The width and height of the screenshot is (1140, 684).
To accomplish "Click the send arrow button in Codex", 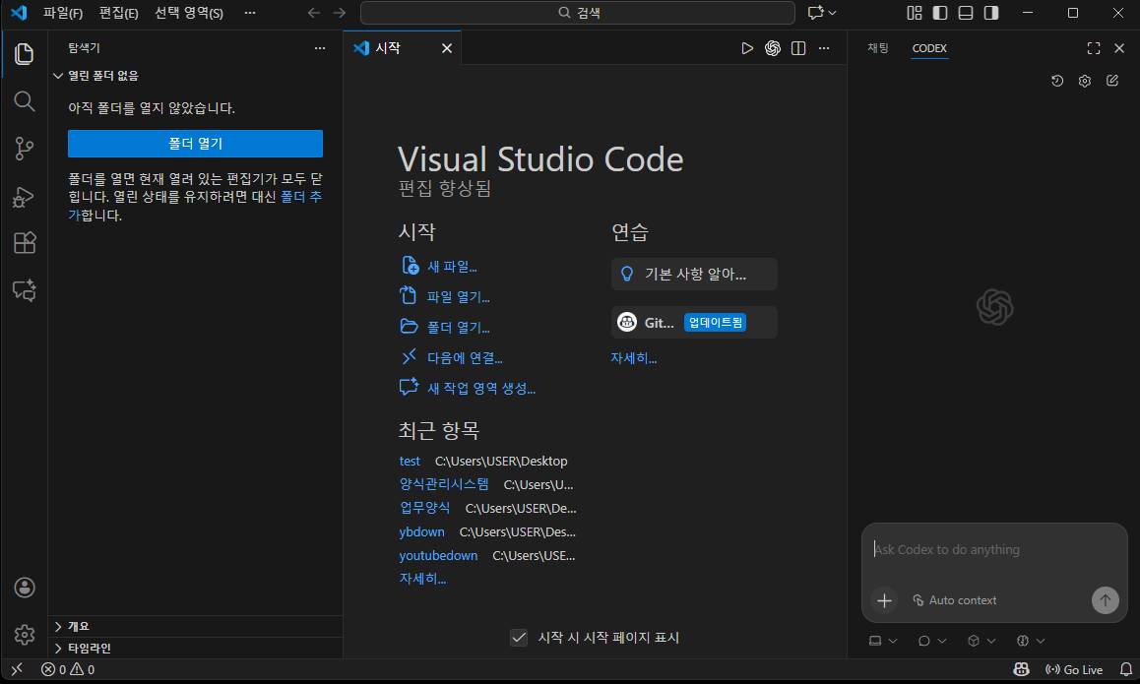I will [1106, 600].
